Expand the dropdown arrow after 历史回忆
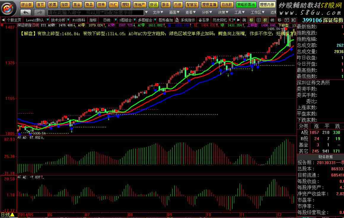The height and width of the screenshot is (218, 344). (235, 20)
